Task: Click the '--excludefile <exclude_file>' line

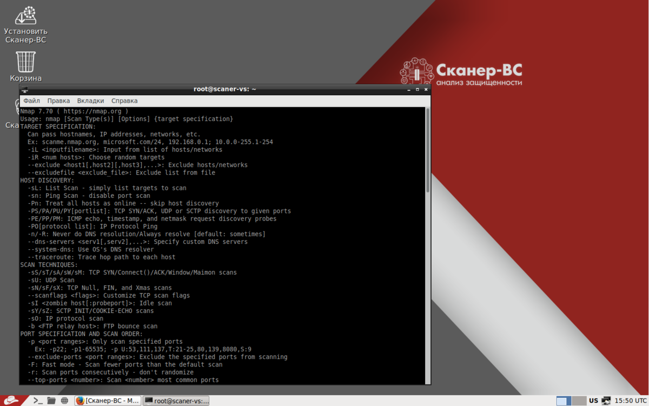Action: pos(121,172)
